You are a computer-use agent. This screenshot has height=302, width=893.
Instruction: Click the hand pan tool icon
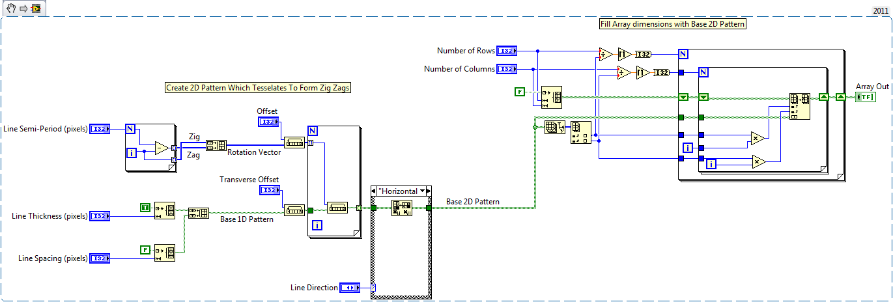pos(10,8)
